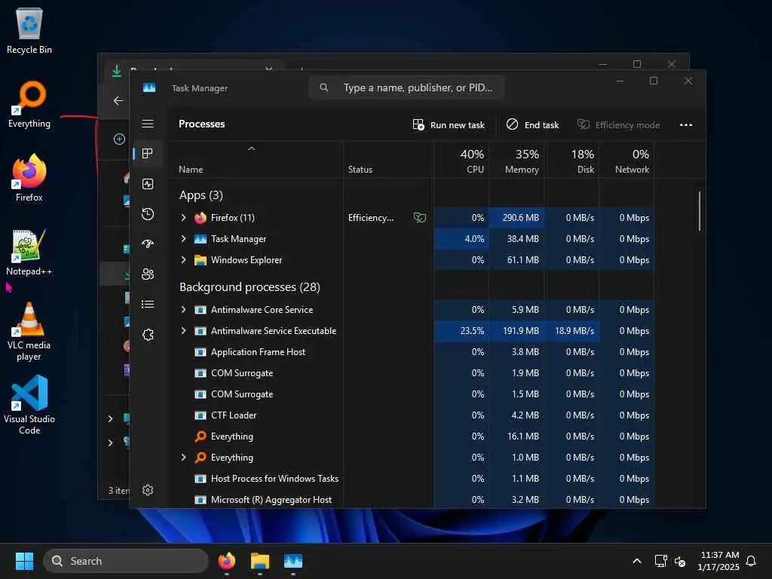Open the three-dots more options menu
The image size is (772, 579).
[x=686, y=125]
